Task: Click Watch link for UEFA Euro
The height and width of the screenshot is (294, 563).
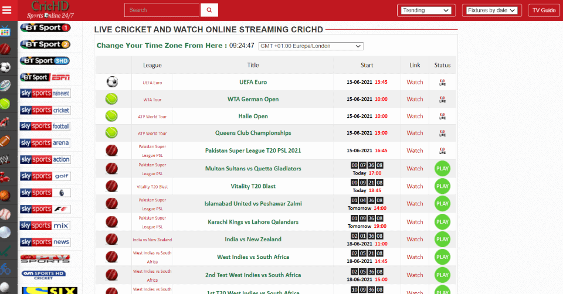Action: (415, 82)
